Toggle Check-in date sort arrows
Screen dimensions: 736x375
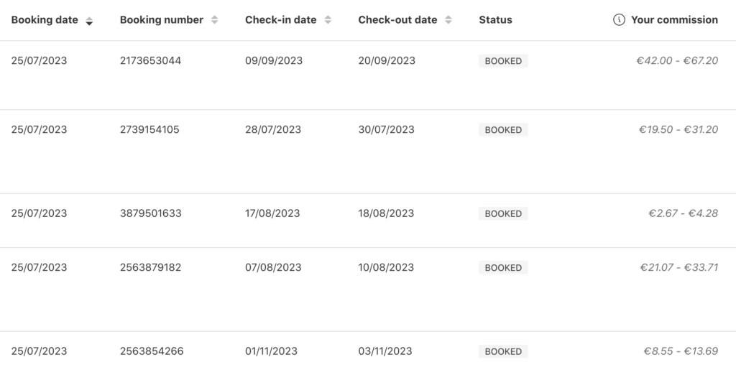(x=328, y=21)
